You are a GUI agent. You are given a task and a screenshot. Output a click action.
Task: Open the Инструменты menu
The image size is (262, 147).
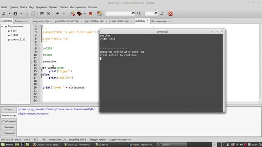(78, 7)
